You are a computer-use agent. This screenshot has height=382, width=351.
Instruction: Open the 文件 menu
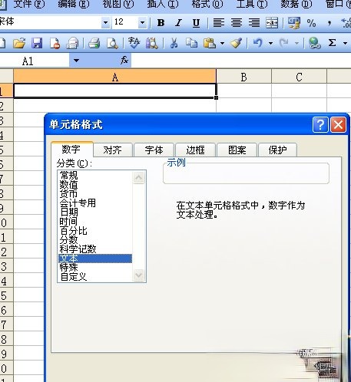click(28, 5)
